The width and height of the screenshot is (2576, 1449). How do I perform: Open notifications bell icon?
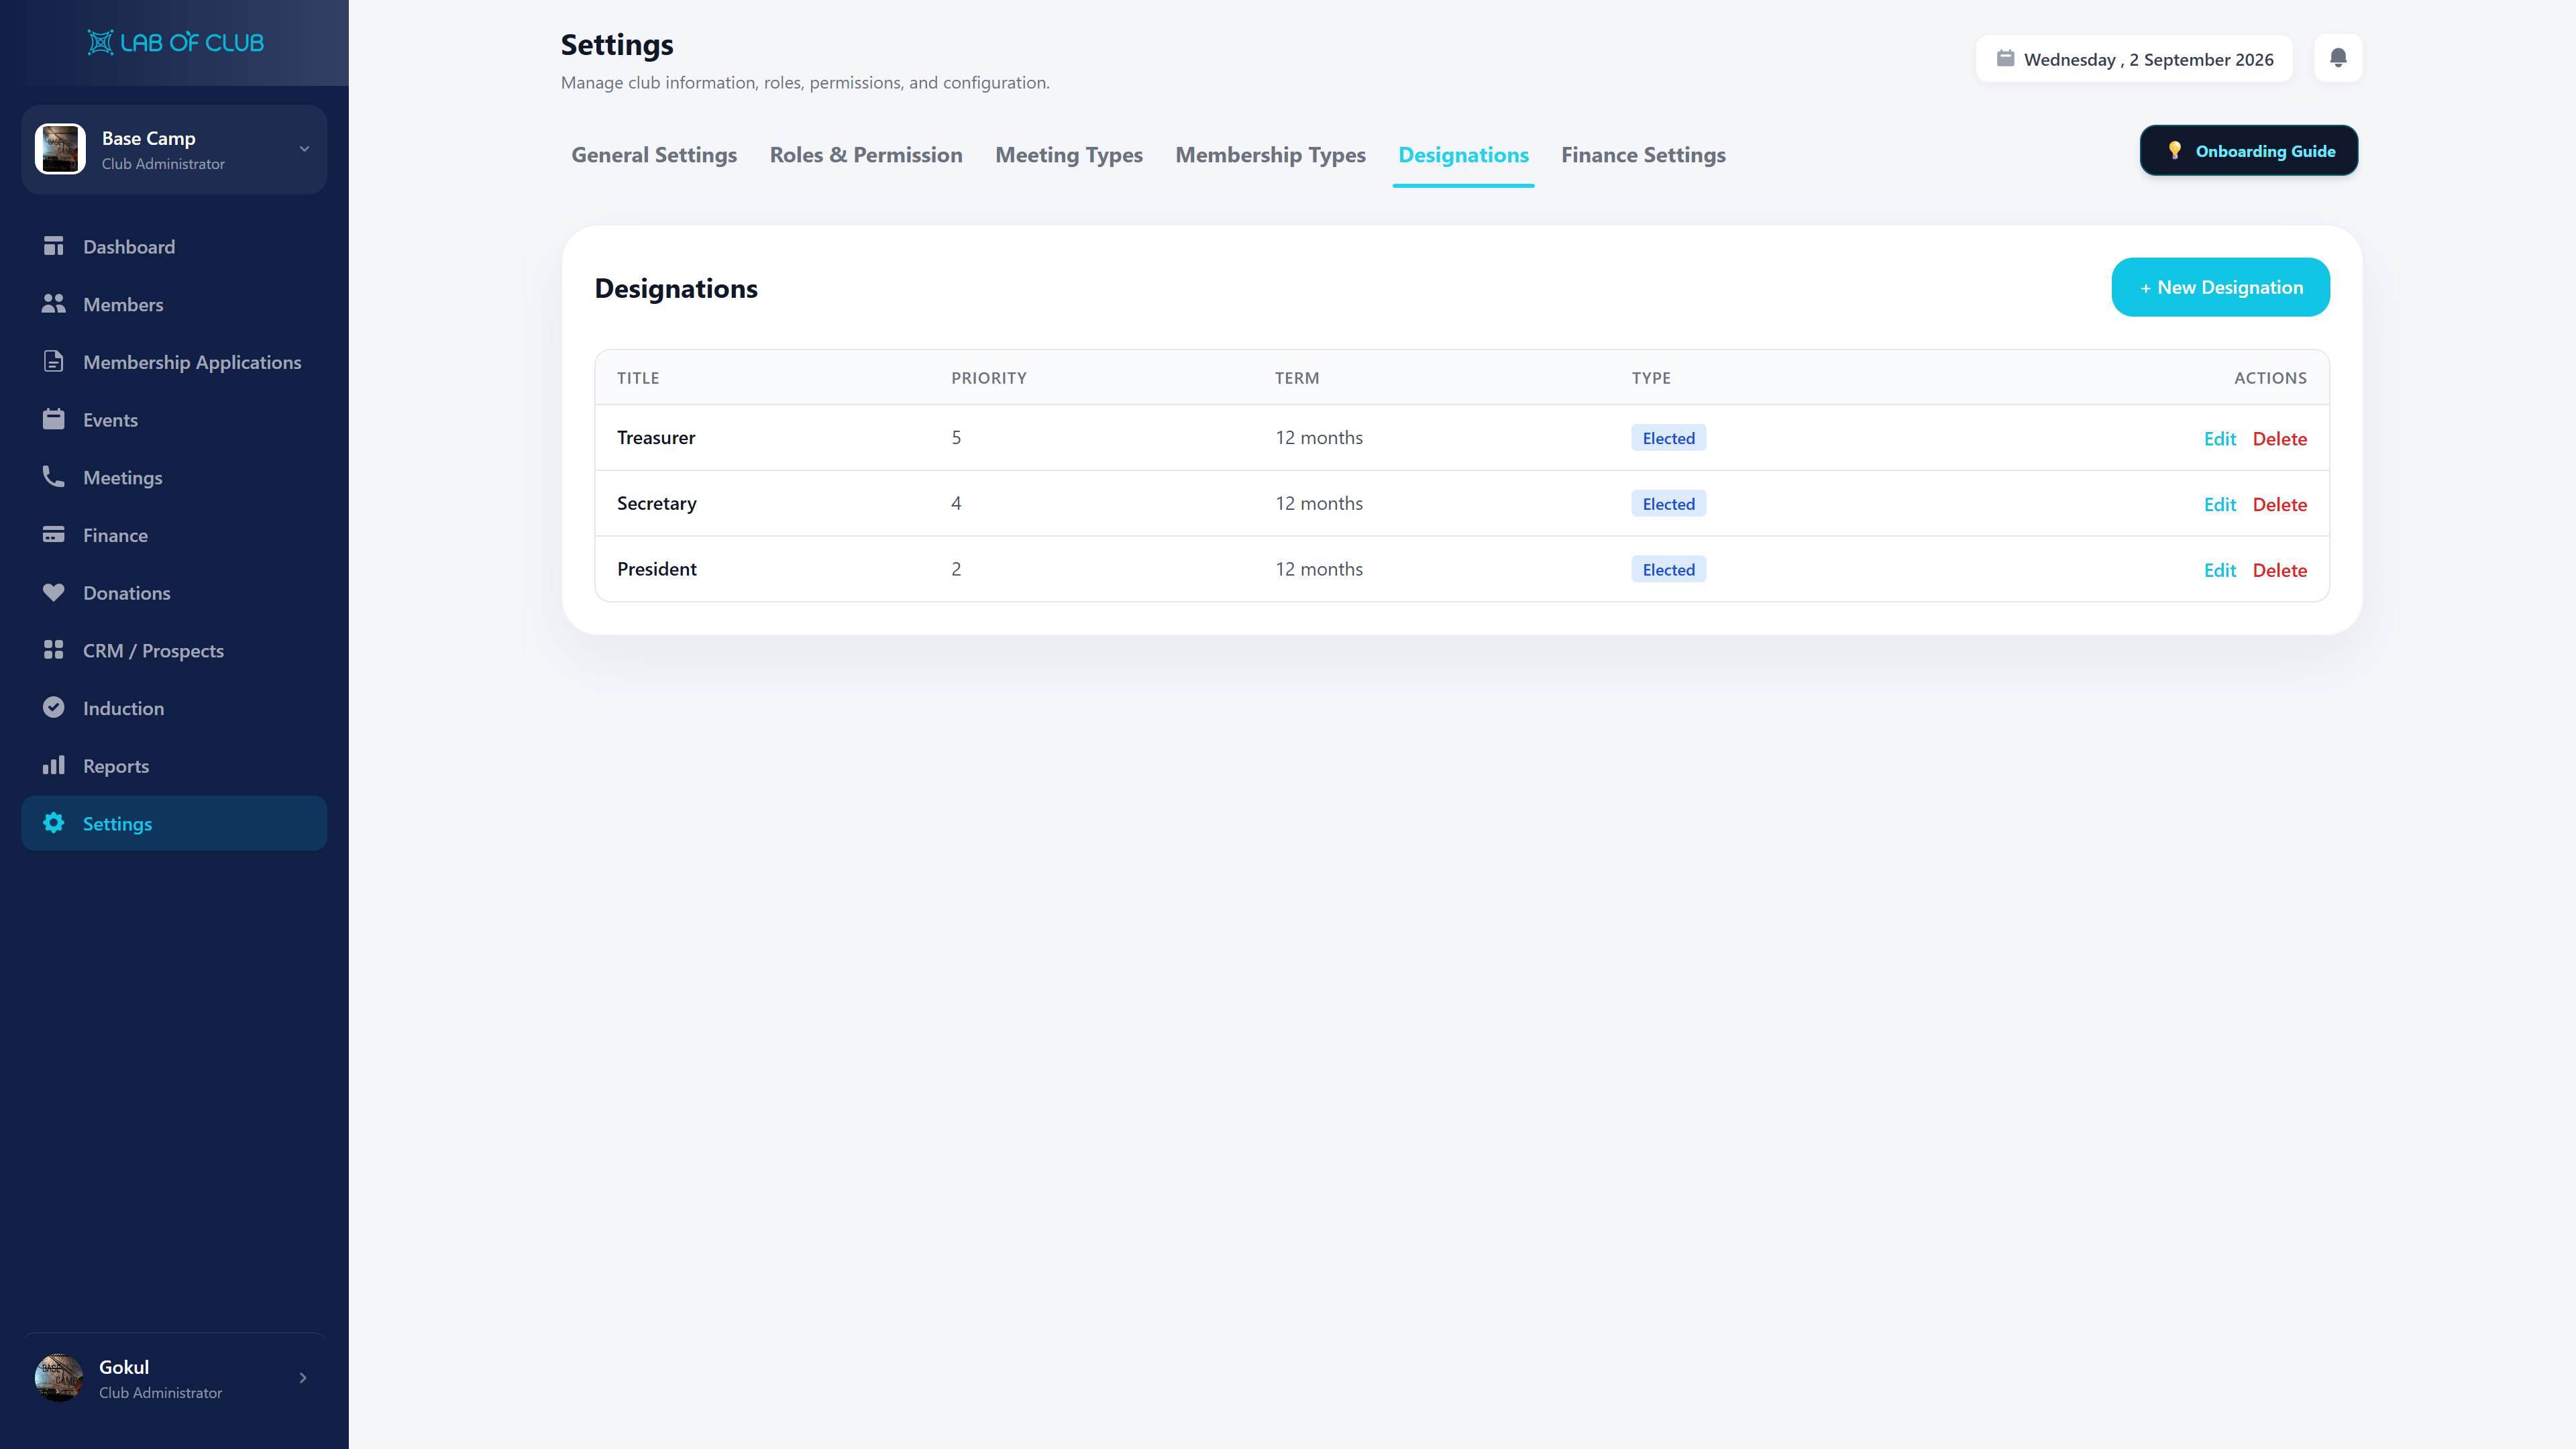(2338, 58)
